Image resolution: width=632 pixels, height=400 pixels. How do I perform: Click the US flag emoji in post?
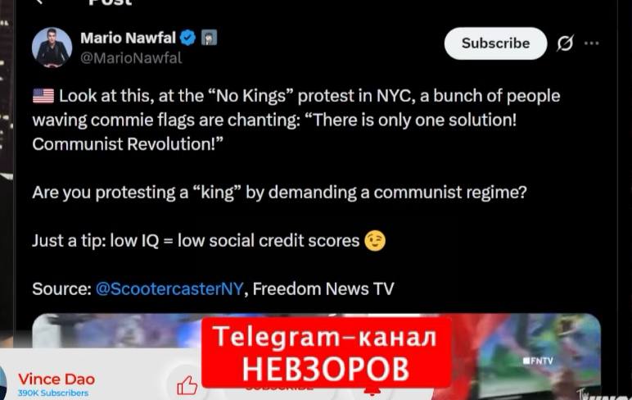pos(43,96)
